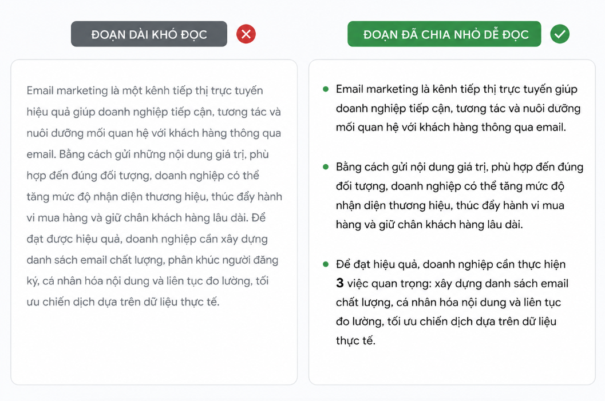Click the left line starting 'tăng mức độ nhận diện'

tap(155, 197)
